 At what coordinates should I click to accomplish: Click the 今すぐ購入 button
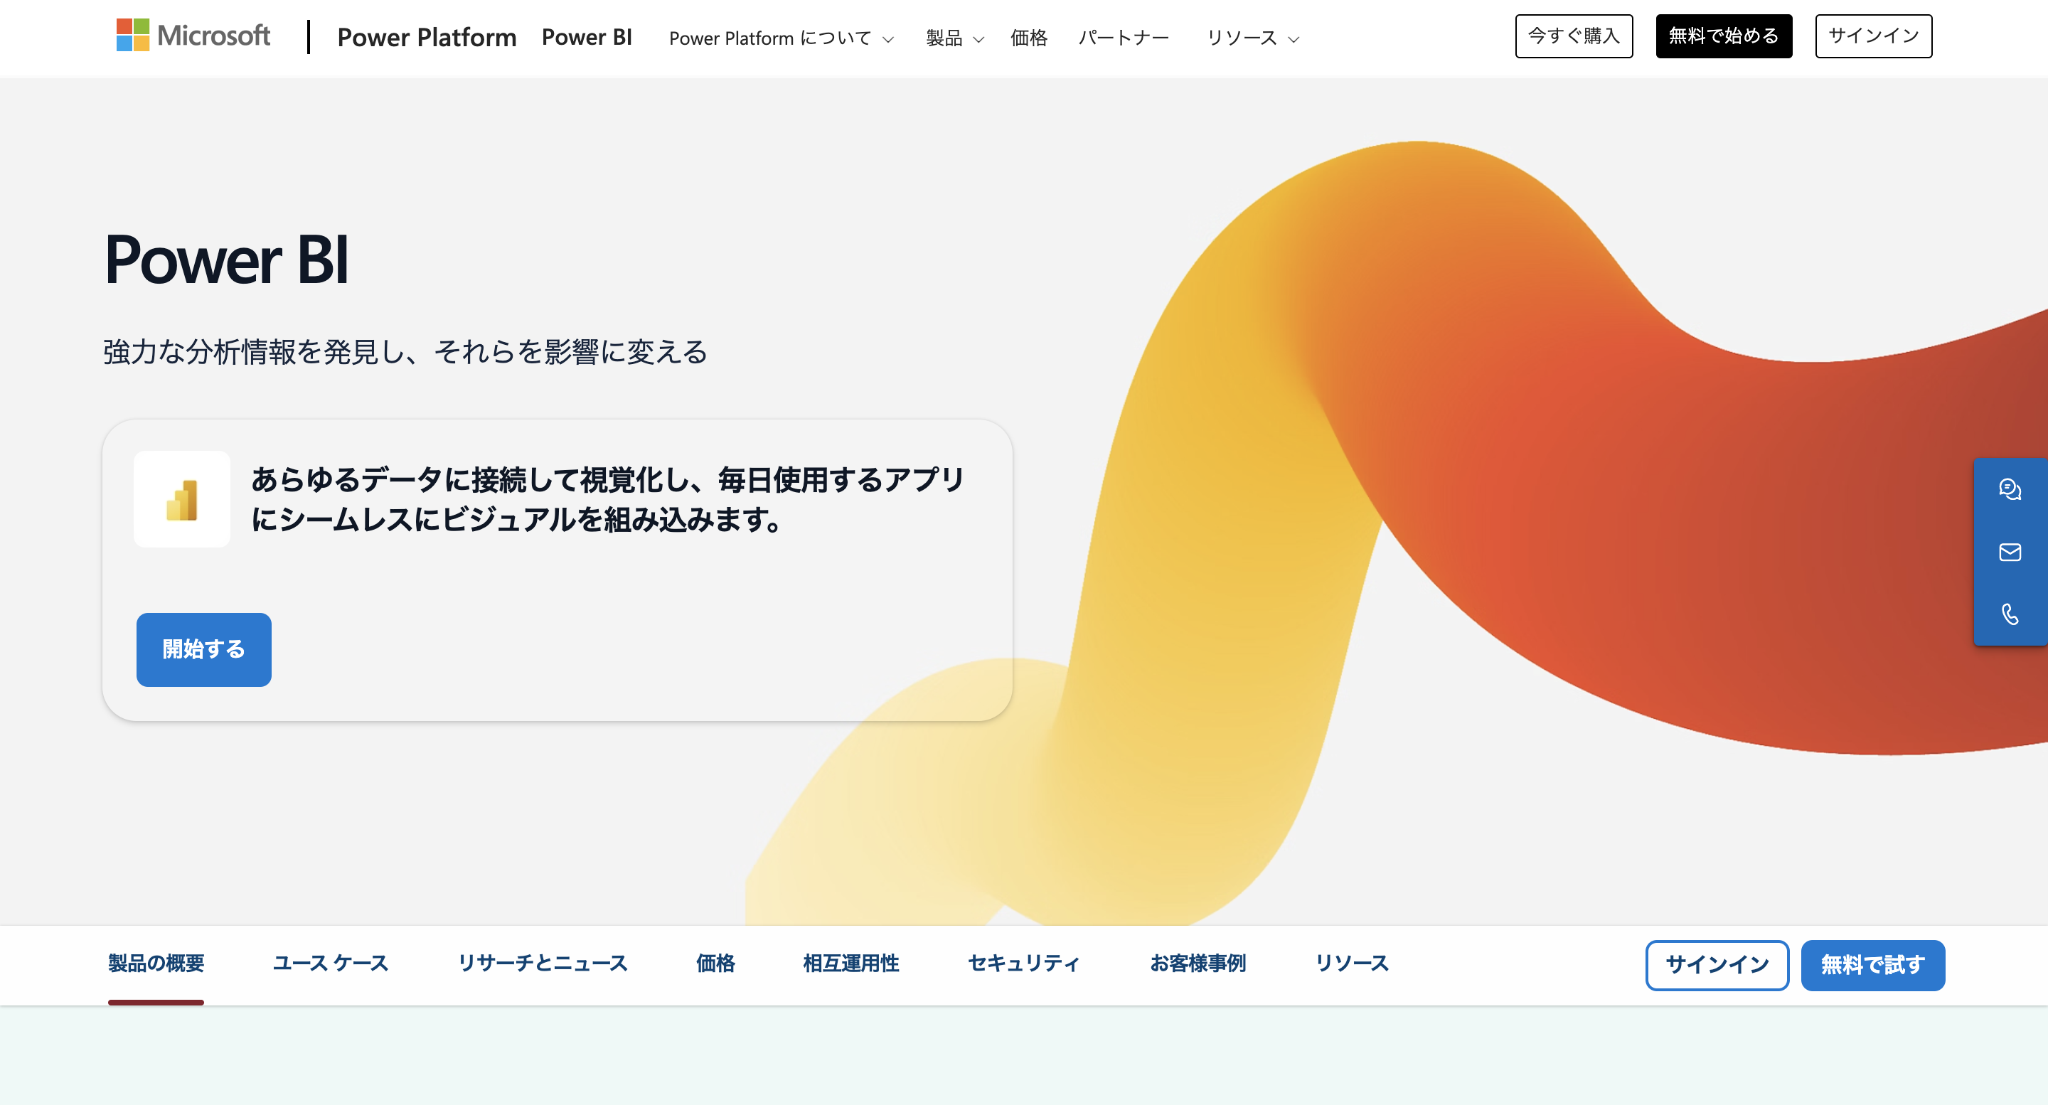tap(1574, 36)
